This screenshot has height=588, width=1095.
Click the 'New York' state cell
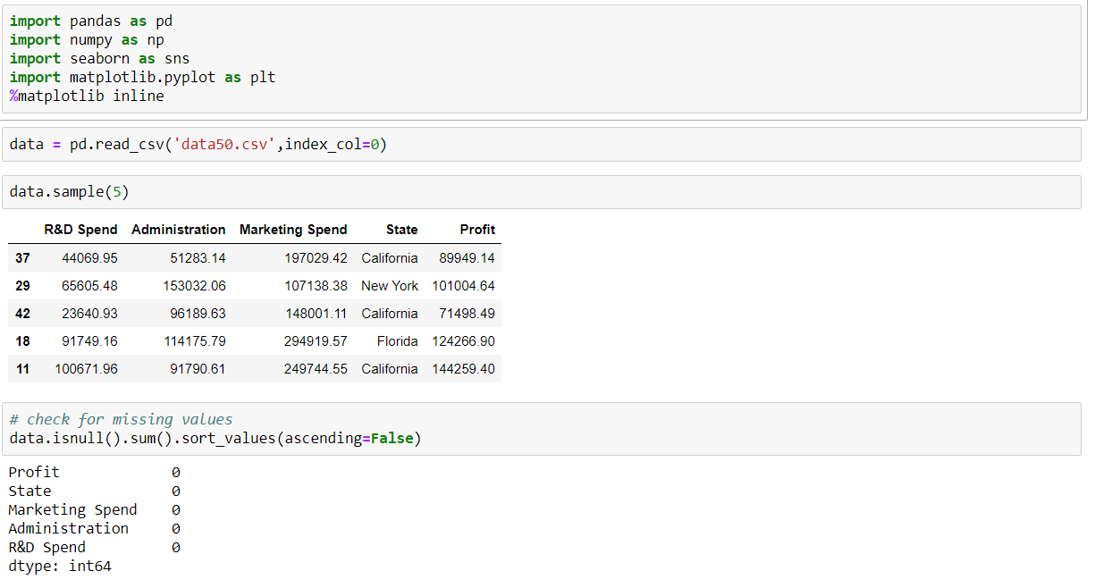point(390,286)
